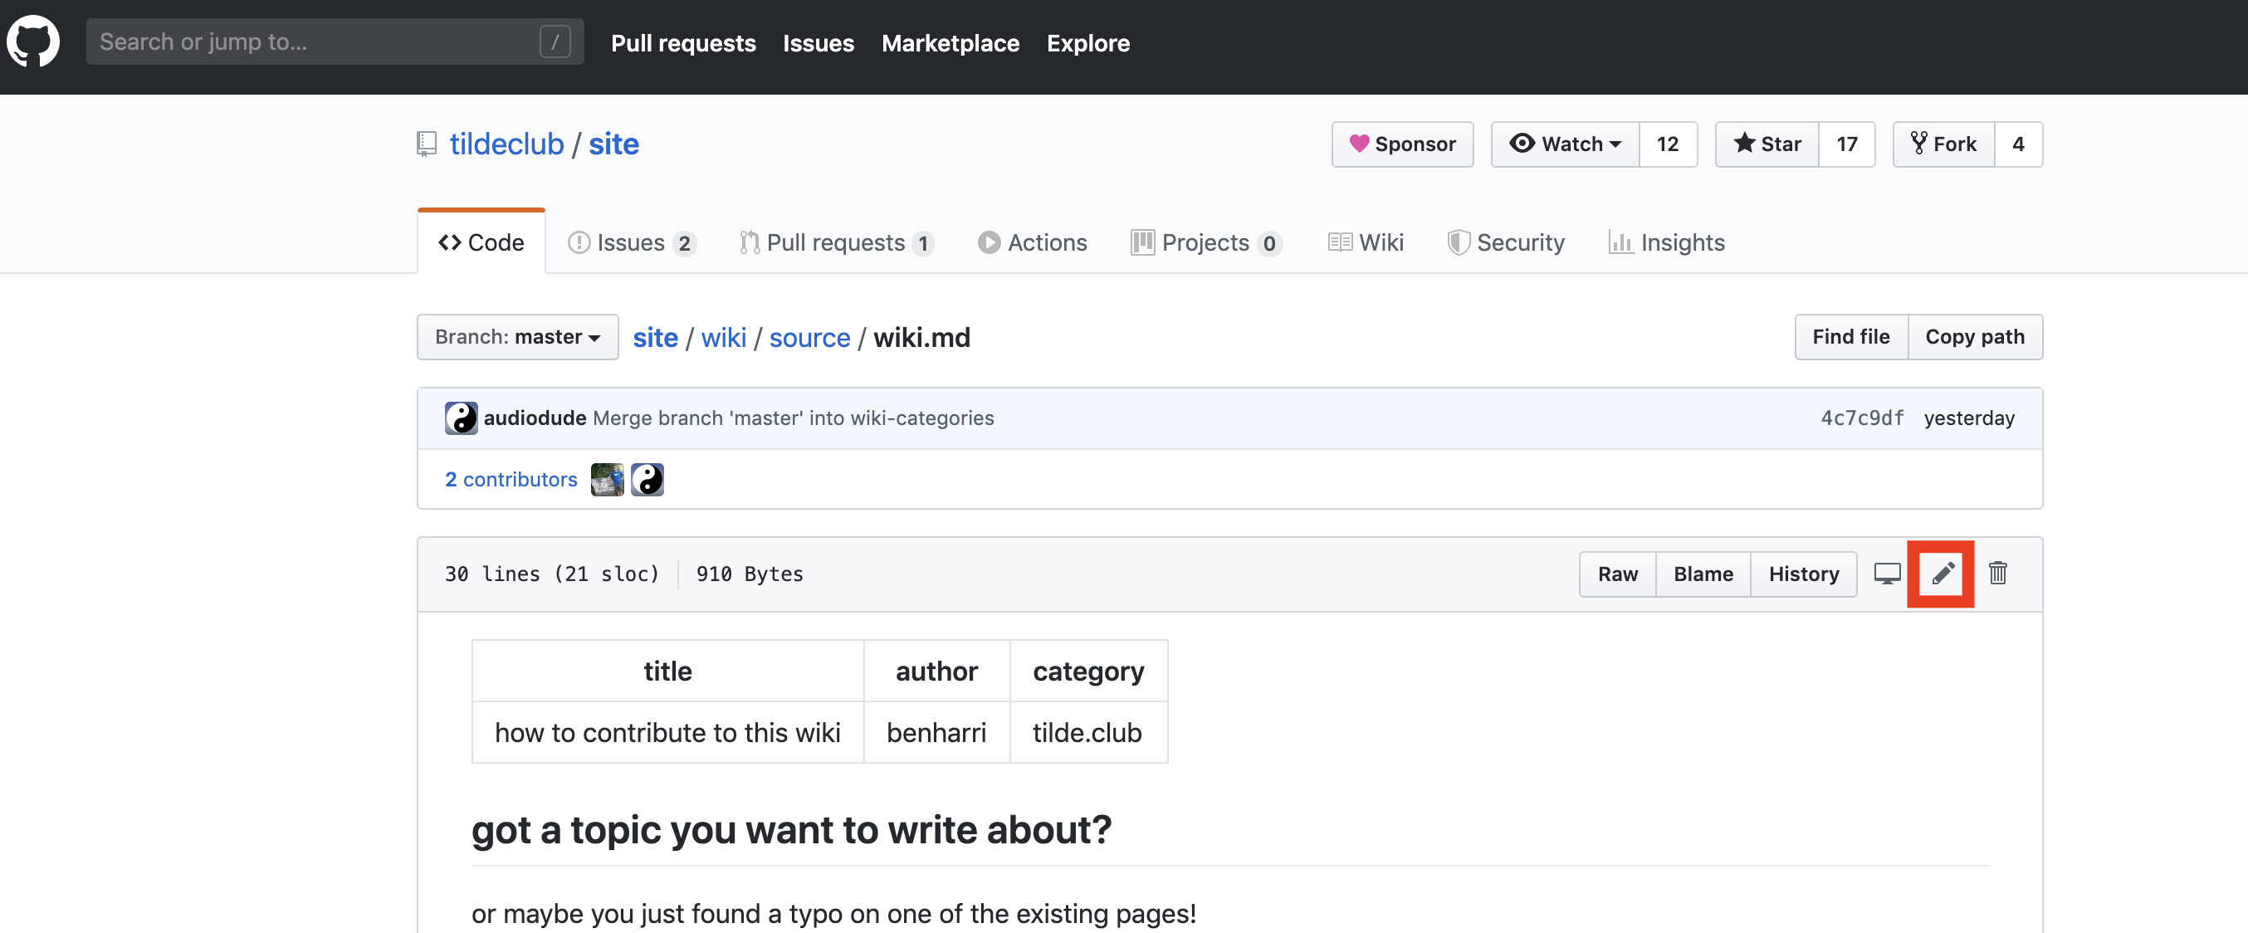2248x933 pixels.
Task: Click the Copy path button
Action: 1975,337
